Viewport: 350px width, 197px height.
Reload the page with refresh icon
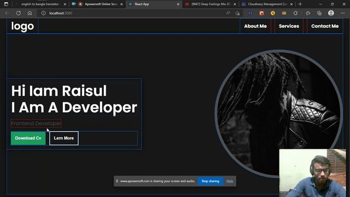coord(19,13)
